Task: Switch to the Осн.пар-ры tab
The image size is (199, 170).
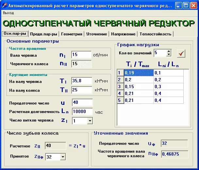Action: click(x=15, y=34)
